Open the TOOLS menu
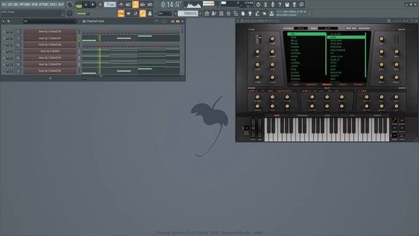The image size is (419, 236). click(x=54, y=5)
